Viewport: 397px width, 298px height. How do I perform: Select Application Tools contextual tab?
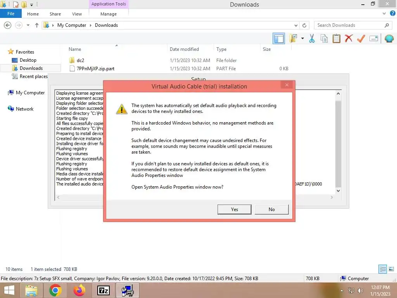click(109, 4)
